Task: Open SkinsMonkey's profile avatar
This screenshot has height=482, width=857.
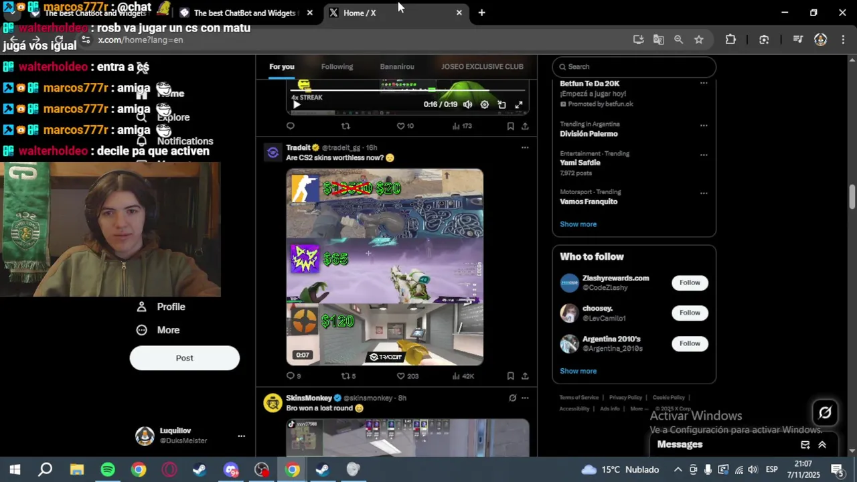Action: pyautogui.click(x=272, y=403)
